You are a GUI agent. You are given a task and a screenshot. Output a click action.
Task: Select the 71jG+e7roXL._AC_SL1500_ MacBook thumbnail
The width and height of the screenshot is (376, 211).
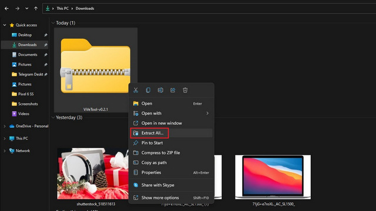coord(273,177)
